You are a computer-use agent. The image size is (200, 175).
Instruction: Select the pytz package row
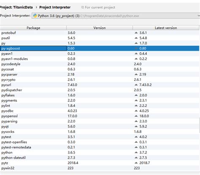point(100,163)
